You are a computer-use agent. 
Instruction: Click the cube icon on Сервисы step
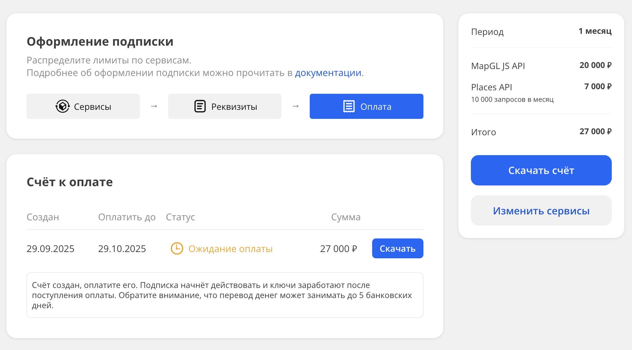[62, 106]
